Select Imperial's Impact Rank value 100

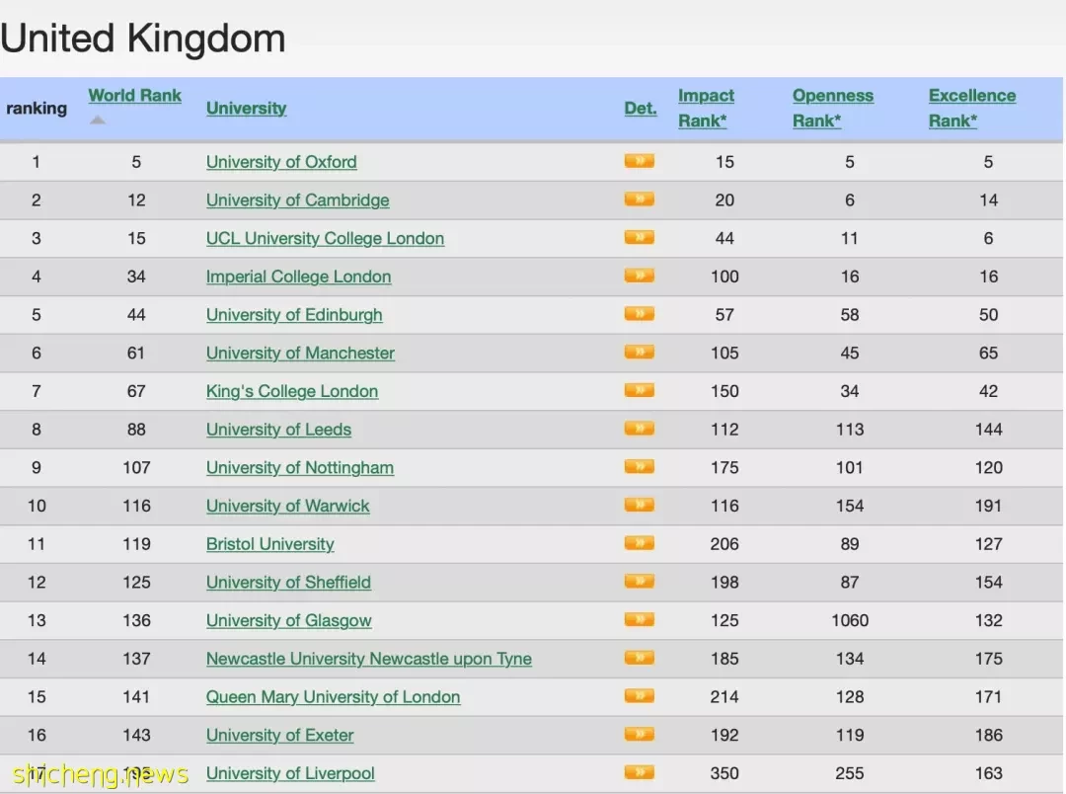tap(724, 277)
